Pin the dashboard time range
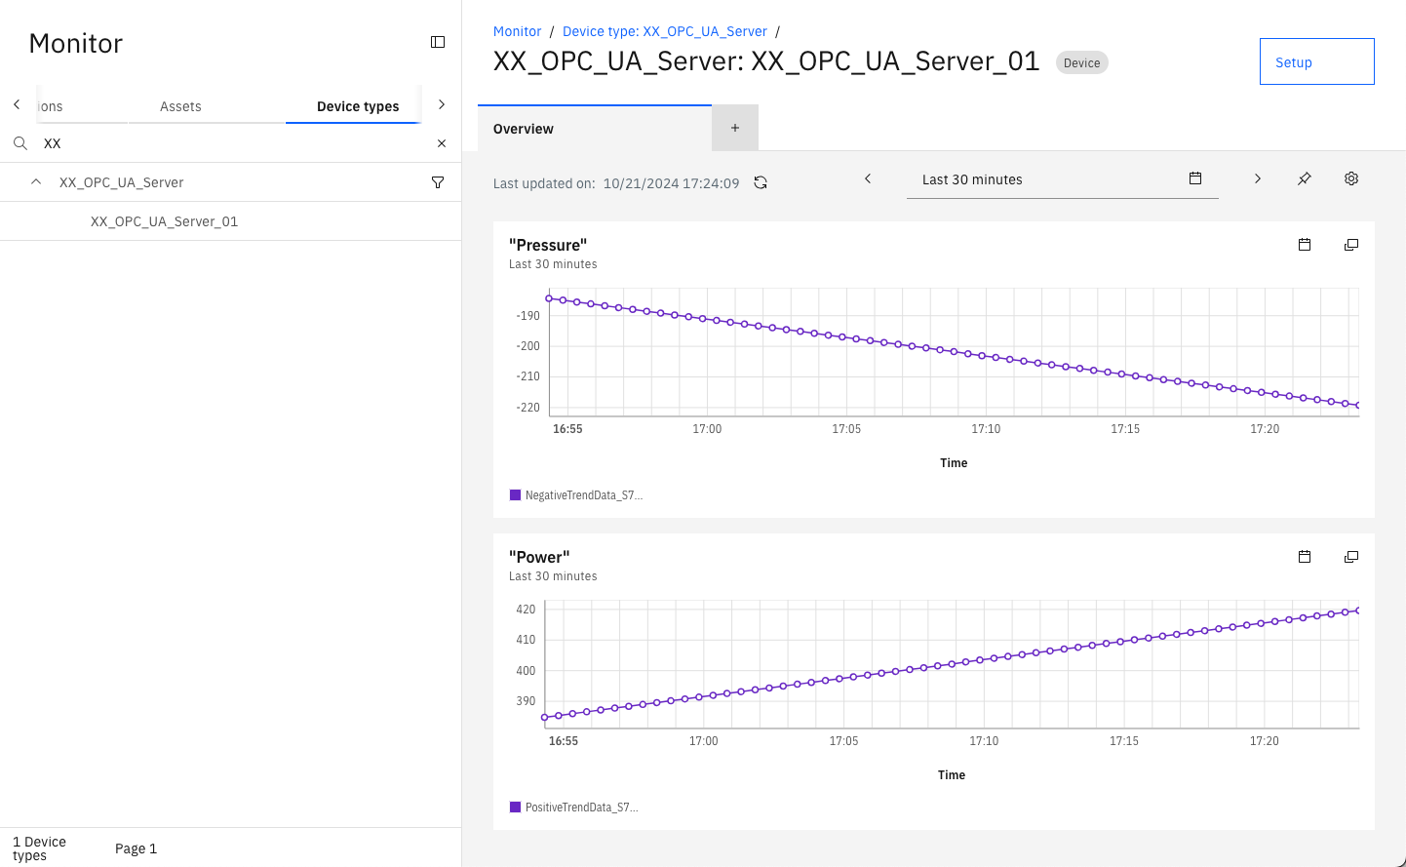The image size is (1406, 867). 1305,178
